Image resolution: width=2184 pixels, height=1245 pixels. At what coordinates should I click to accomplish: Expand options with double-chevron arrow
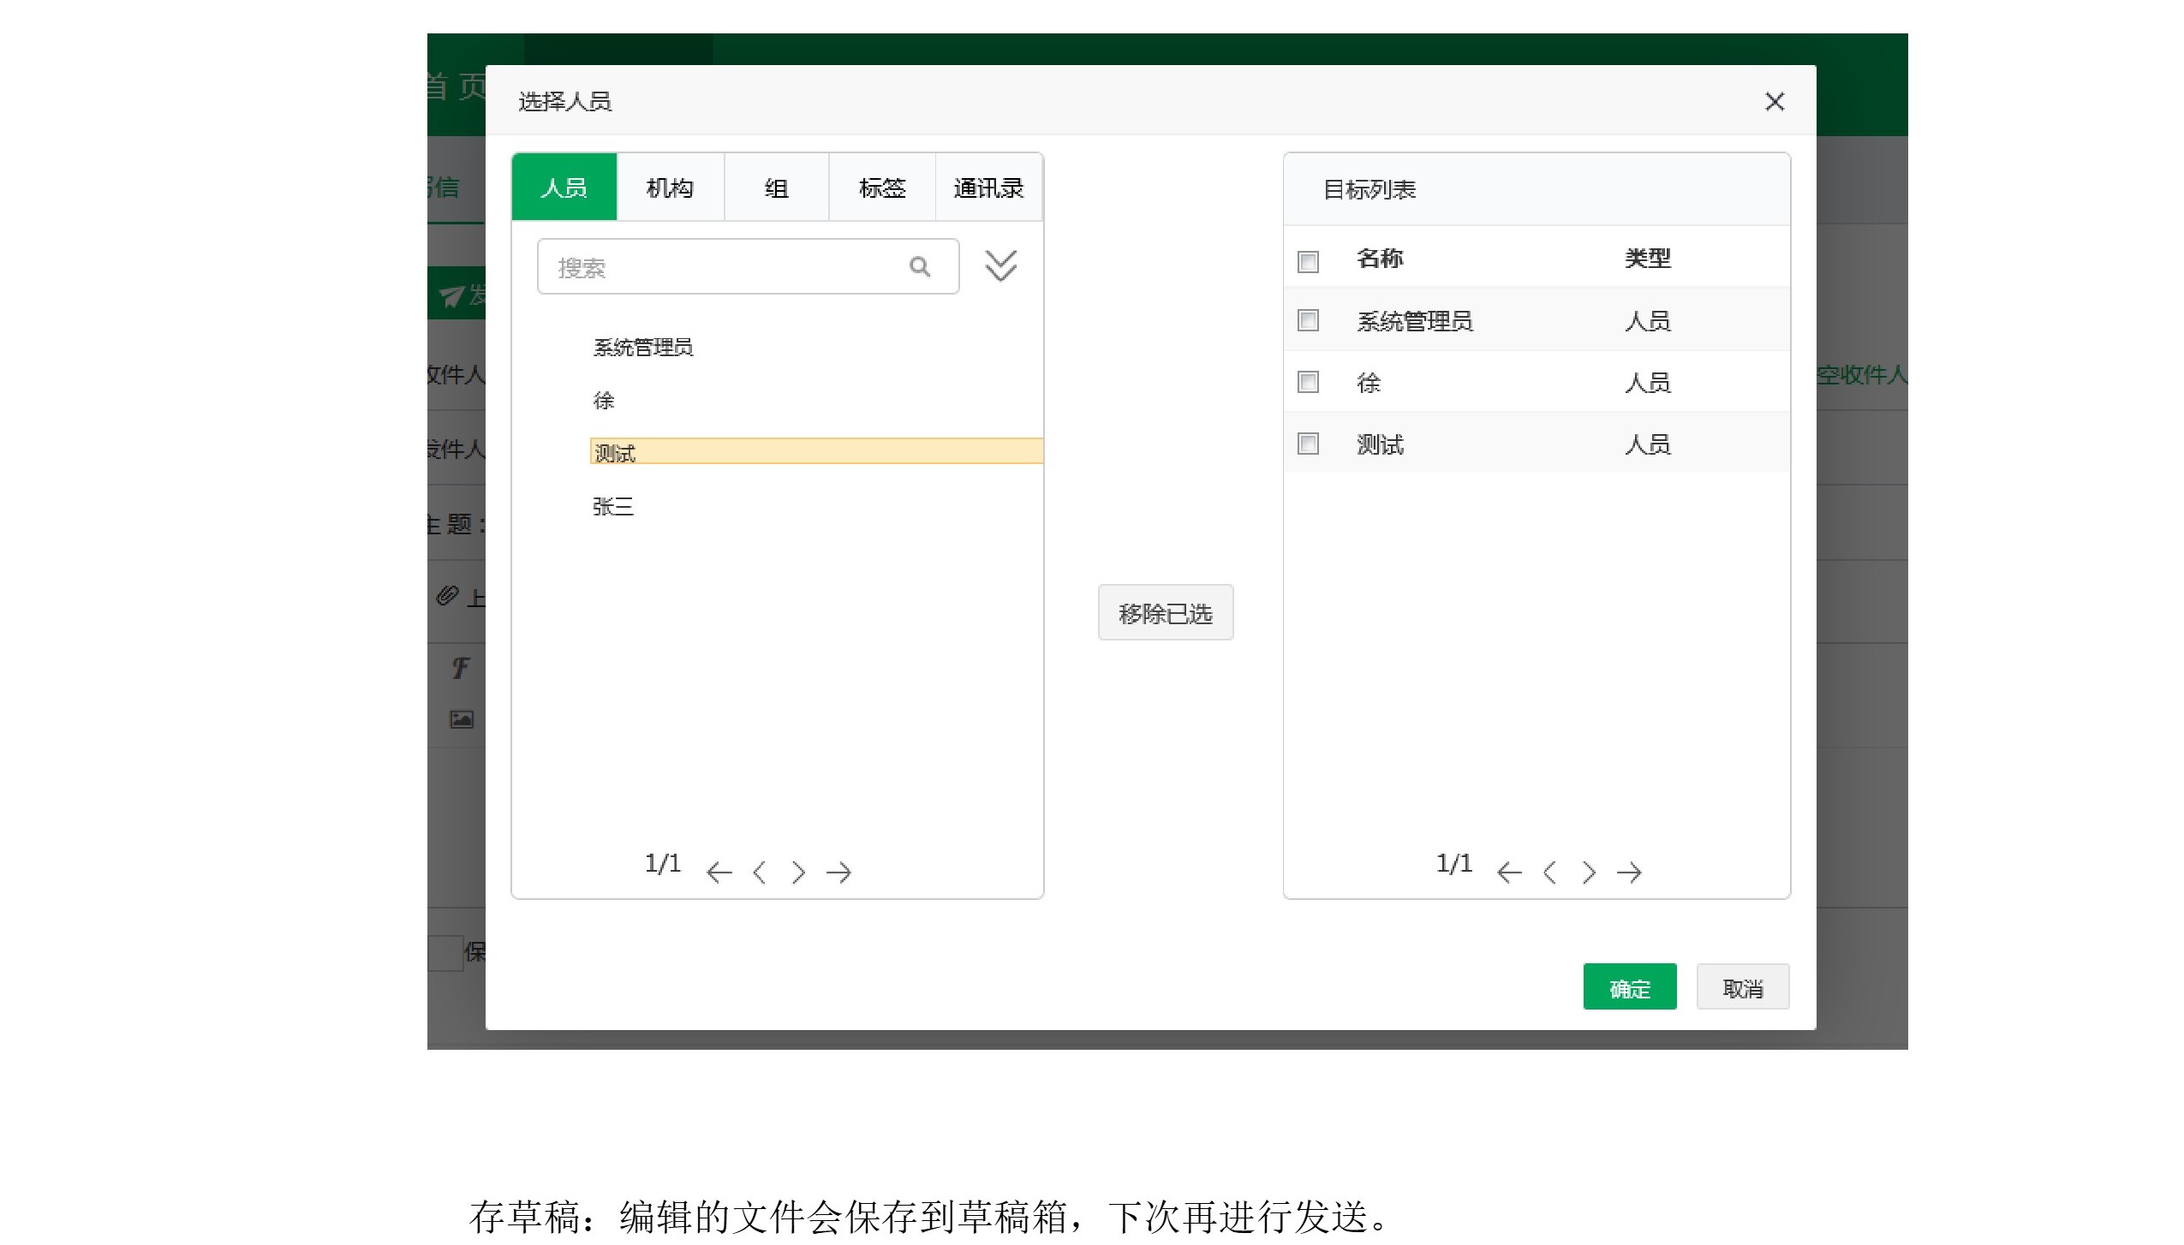point(1000,265)
